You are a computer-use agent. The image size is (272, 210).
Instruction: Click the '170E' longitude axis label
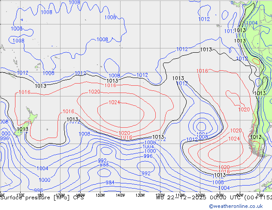click(21, 195)
